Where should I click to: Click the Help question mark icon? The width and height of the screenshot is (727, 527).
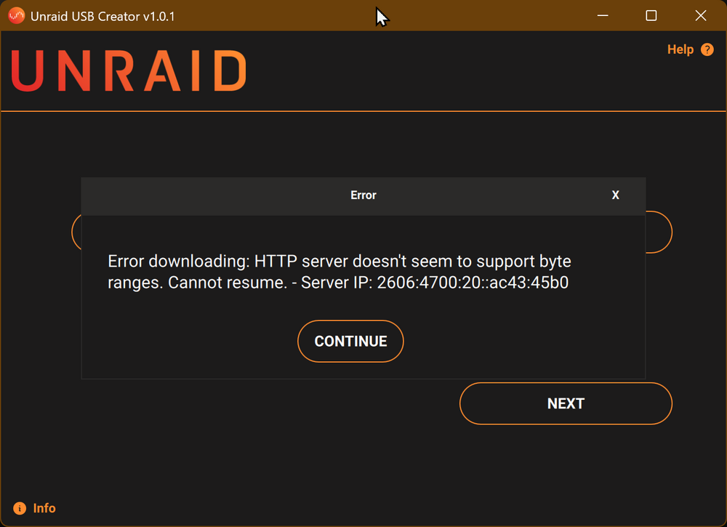(x=707, y=49)
